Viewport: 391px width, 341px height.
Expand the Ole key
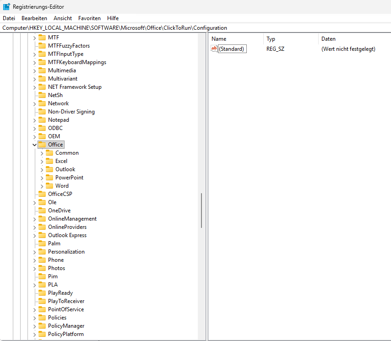point(34,202)
